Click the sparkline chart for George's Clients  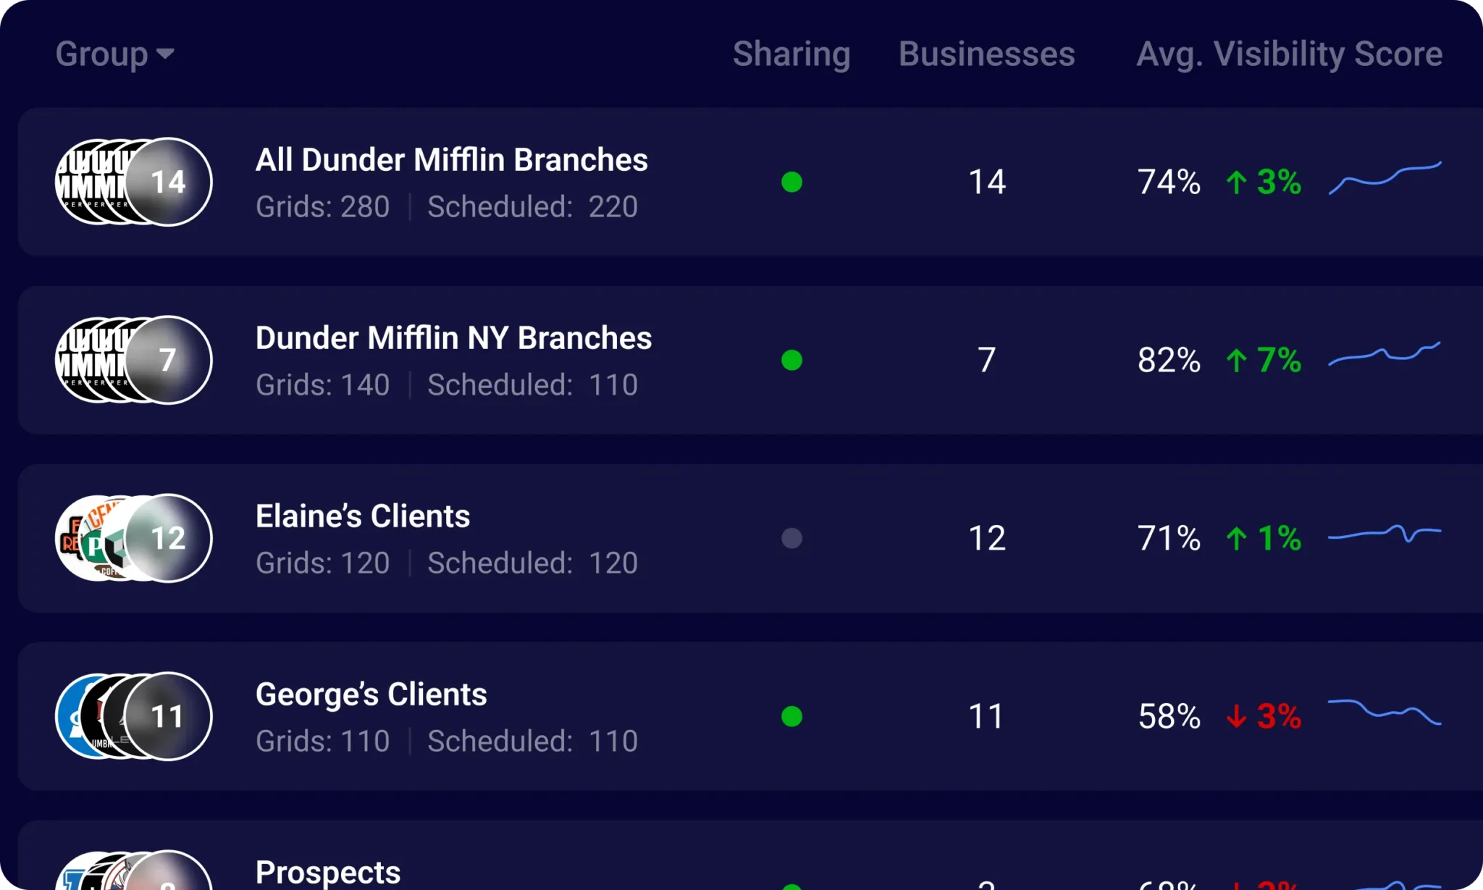[1385, 712]
